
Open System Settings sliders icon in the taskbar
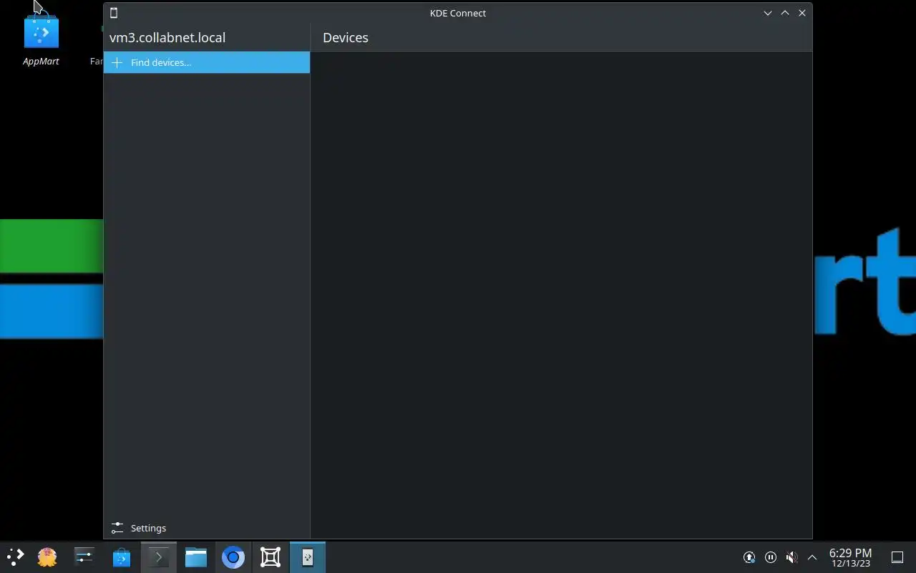point(84,557)
